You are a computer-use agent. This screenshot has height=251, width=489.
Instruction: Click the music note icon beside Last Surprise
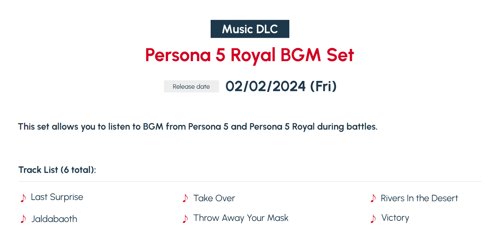tap(23, 198)
